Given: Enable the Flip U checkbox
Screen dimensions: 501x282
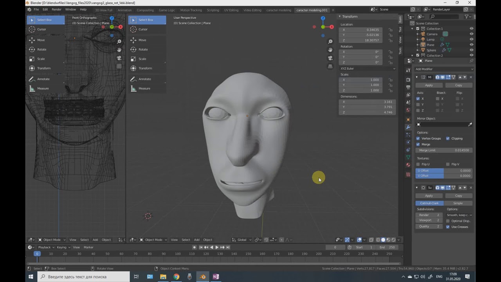Looking at the screenshot, I should coord(418,164).
